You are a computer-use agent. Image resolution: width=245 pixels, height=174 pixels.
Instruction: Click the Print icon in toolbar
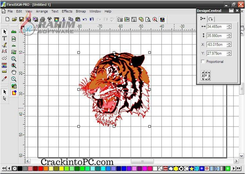(x=42, y=19)
